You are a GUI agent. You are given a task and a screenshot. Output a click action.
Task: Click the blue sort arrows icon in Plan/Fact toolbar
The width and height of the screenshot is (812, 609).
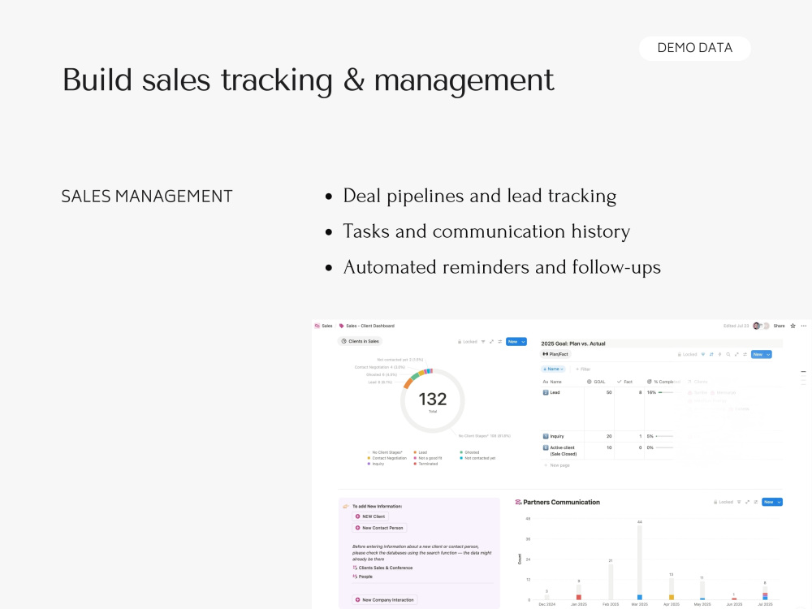tap(711, 354)
